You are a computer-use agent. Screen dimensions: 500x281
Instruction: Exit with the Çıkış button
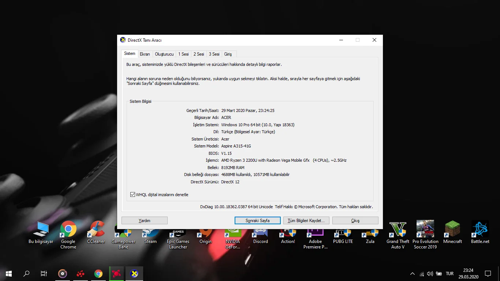(x=355, y=221)
